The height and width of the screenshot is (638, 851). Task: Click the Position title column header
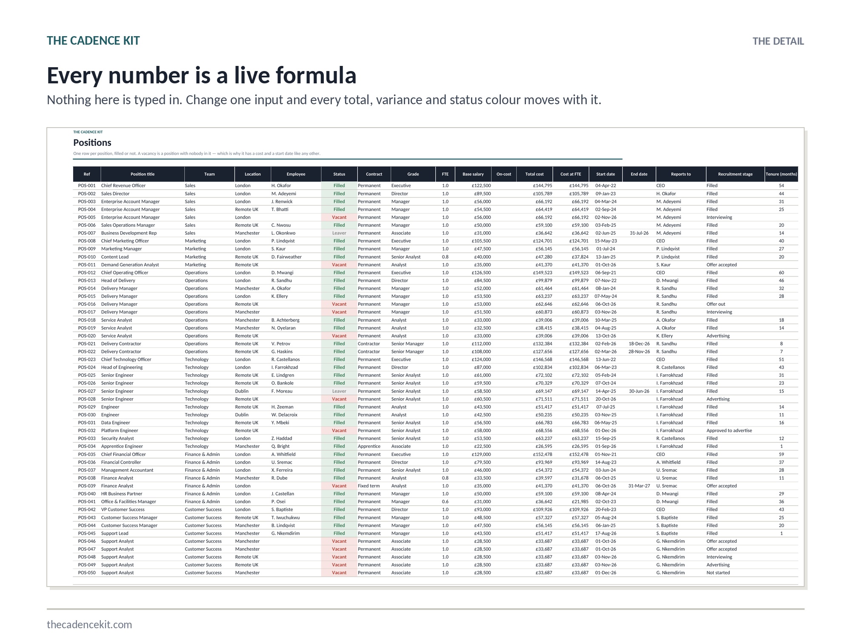tap(143, 174)
